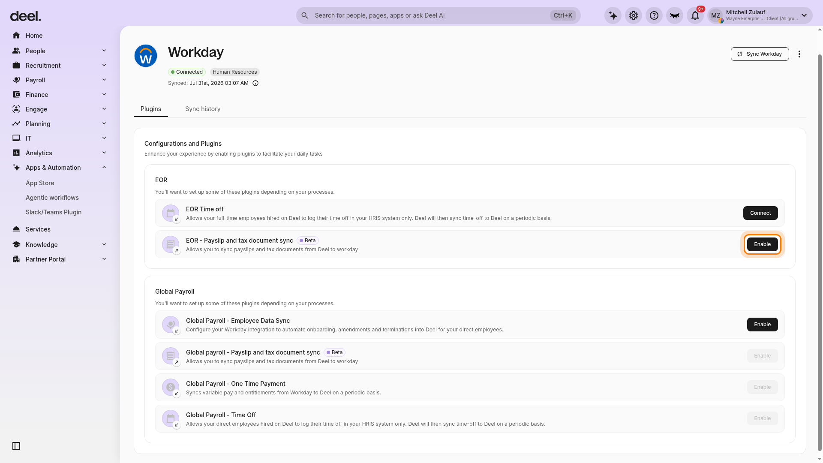The image size is (823, 463).
Task: Switch to the Sync history tab
Action: tap(203, 109)
